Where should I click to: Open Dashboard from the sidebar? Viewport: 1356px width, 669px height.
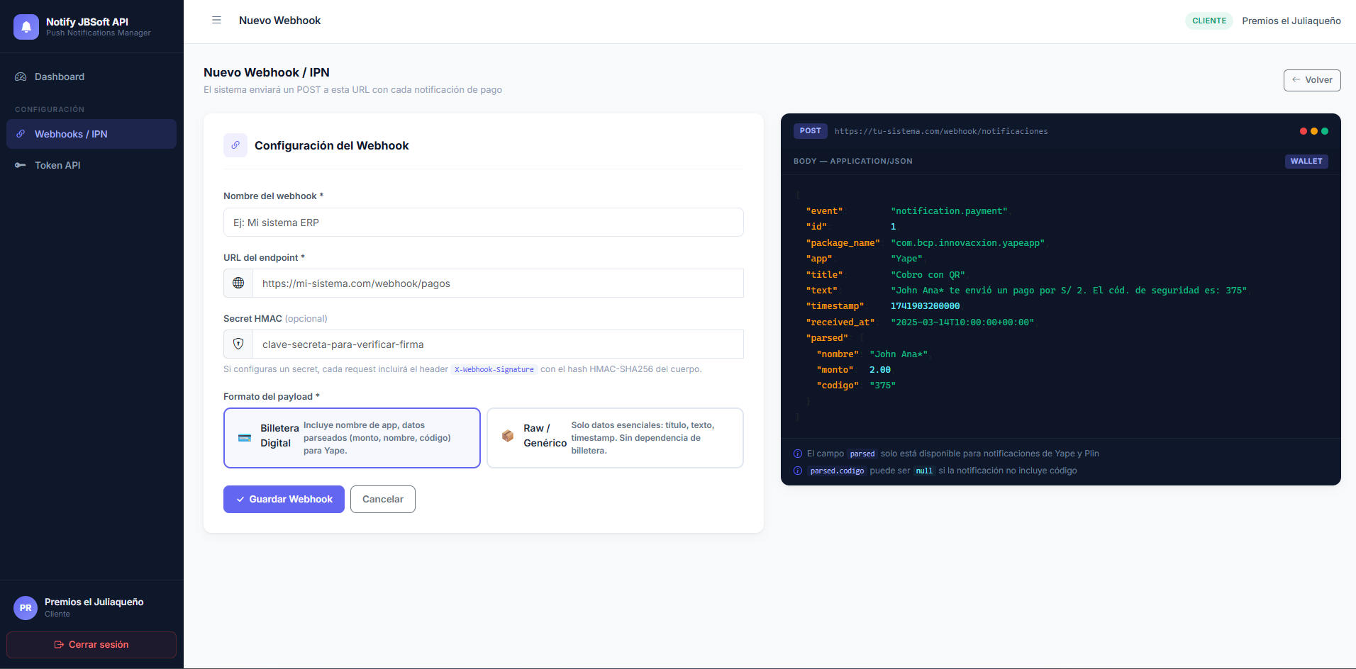(60, 77)
